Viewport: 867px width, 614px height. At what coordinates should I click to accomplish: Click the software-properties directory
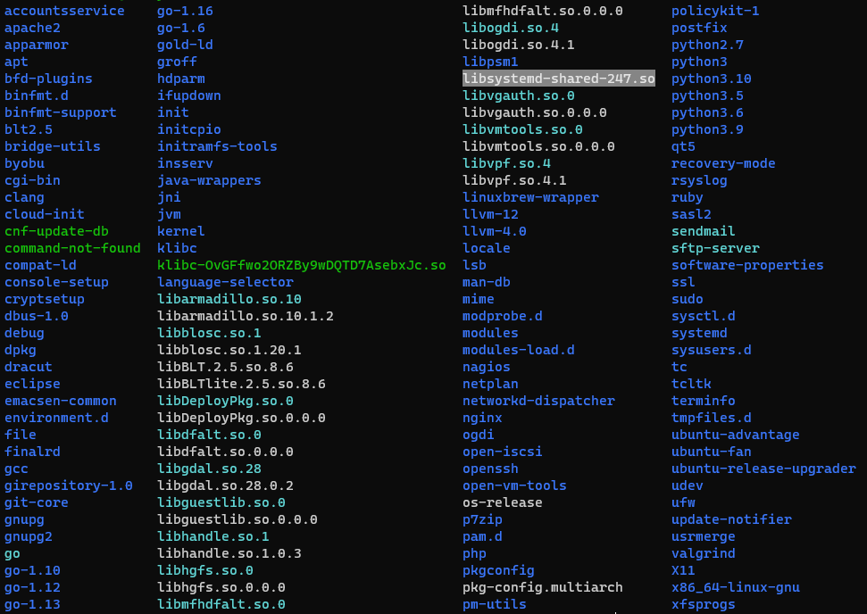(747, 265)
